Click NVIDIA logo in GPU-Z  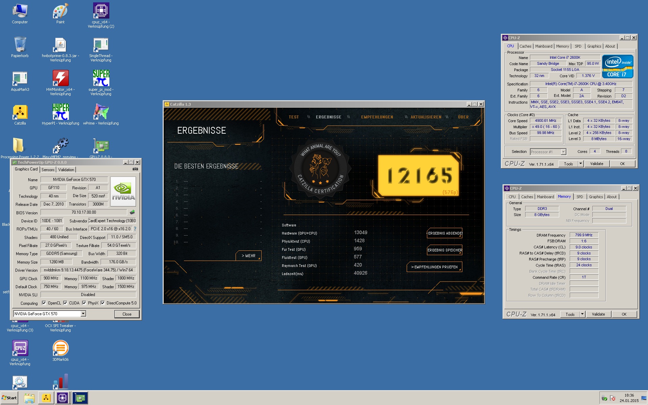click(x=123, y=191)
